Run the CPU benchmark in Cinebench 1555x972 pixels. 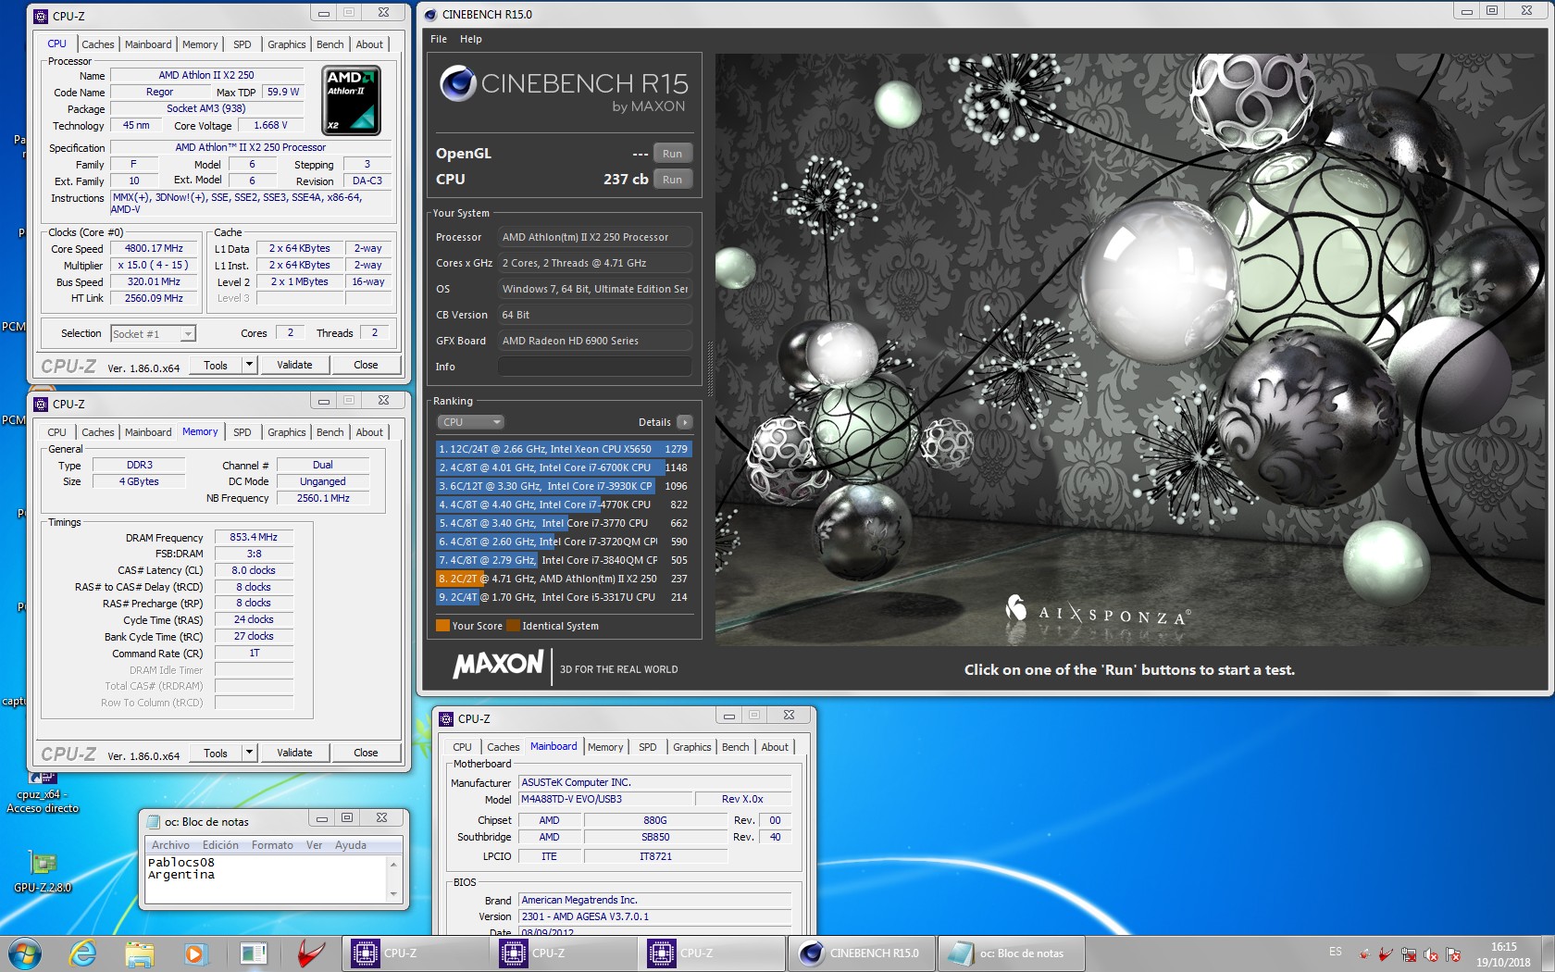click(672, 180)
